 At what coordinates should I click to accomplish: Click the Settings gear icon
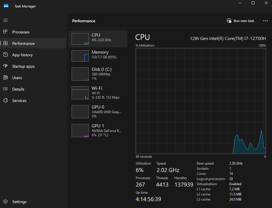(x=5, y=202)
